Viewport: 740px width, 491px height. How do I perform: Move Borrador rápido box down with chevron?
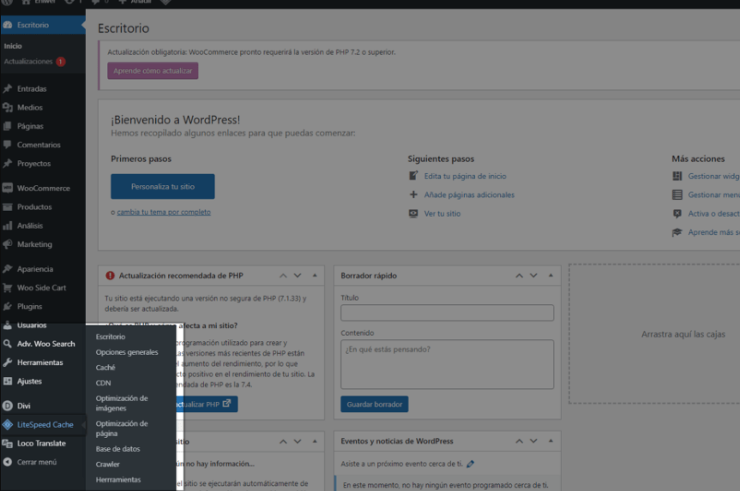coord(533,275)
